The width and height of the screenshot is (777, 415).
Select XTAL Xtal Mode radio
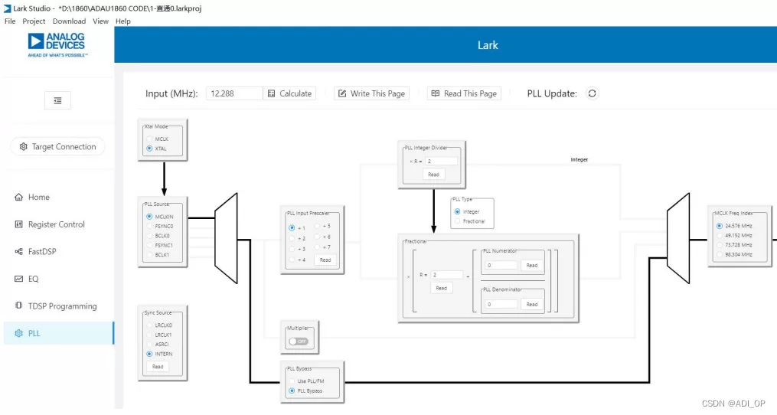coord(149,149)
